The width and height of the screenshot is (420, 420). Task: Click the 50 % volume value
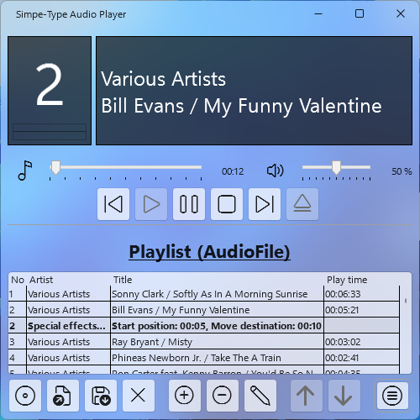[x=402, y=171]
